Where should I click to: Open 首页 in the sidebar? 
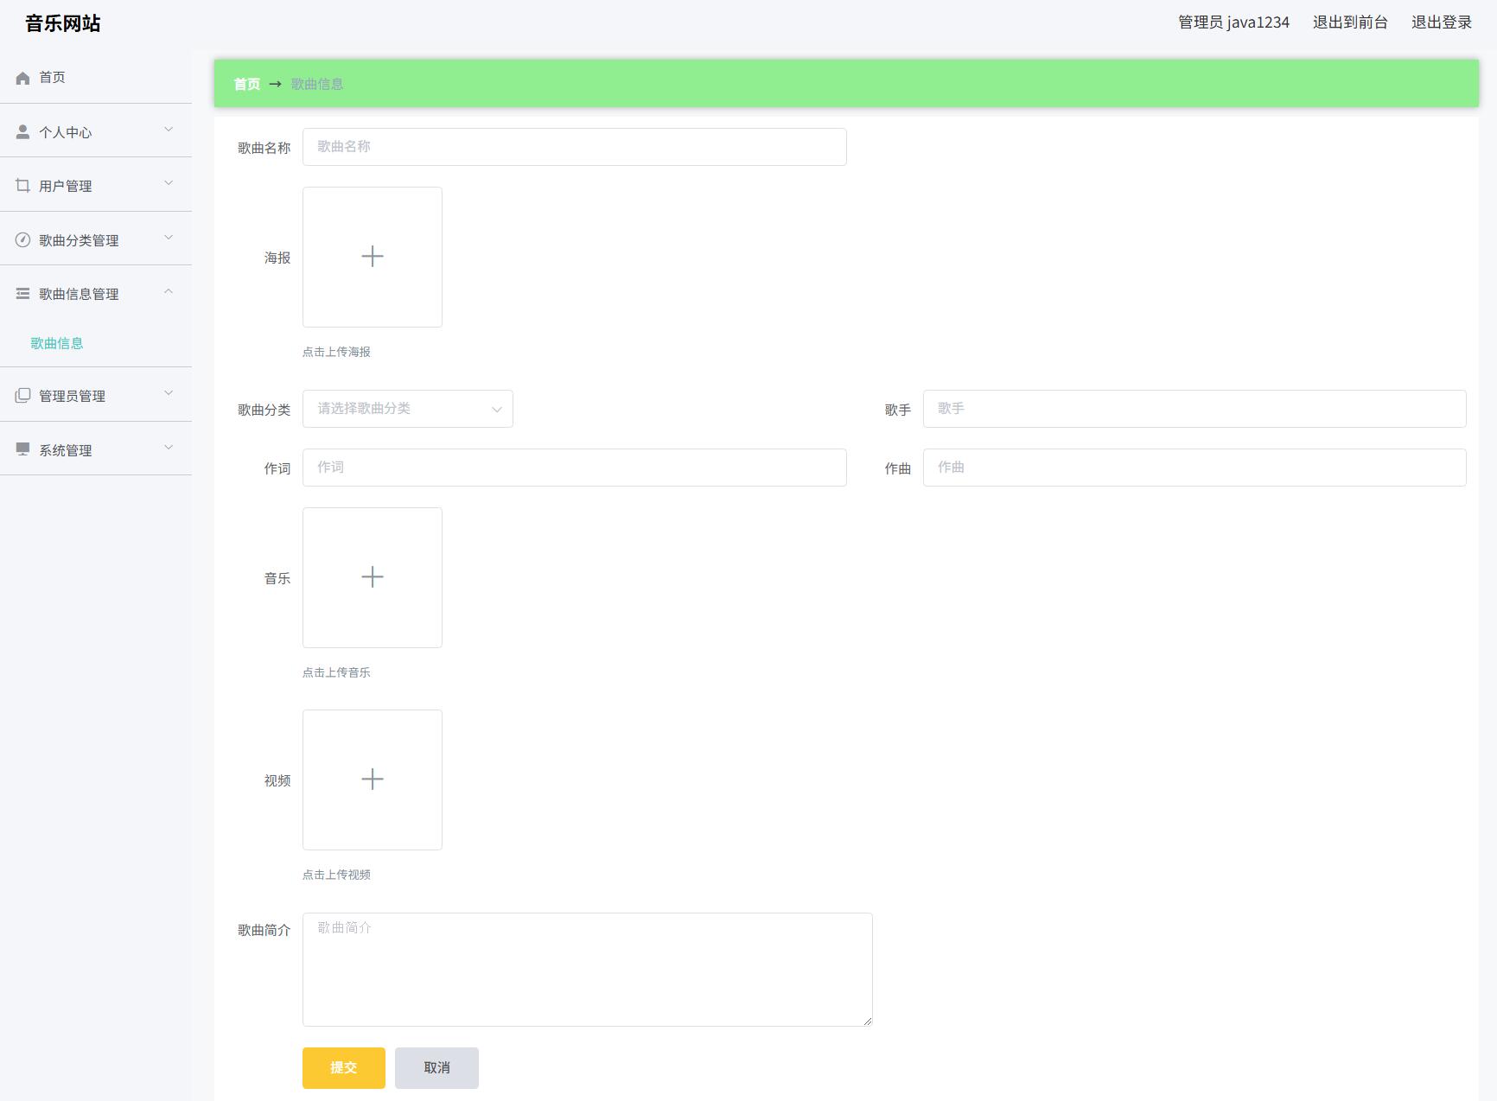96,77
